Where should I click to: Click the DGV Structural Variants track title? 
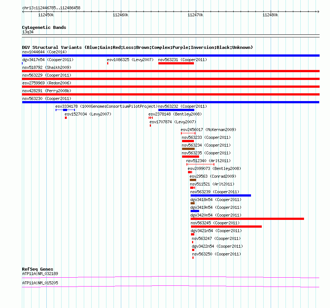[x=138, y=47]
